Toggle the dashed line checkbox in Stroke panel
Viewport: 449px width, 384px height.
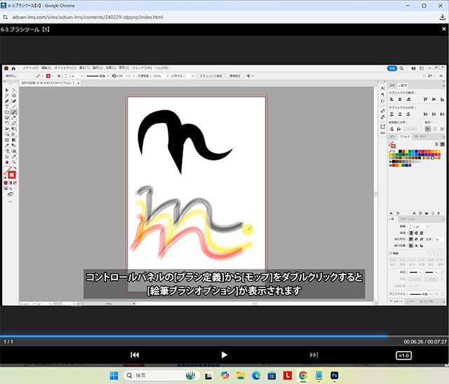coord(391,254)
